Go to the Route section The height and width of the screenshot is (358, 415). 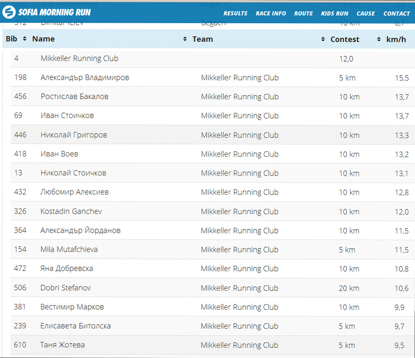tap(303, 13)
